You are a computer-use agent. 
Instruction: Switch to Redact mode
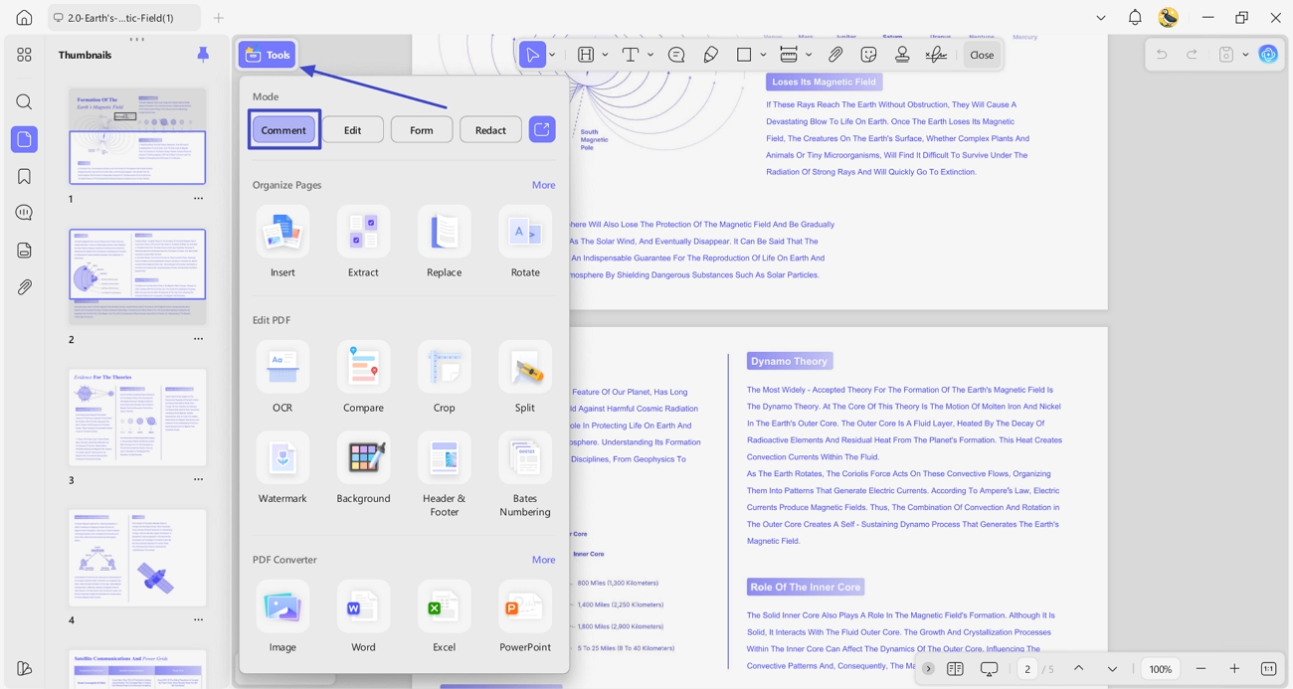(490, 130)
